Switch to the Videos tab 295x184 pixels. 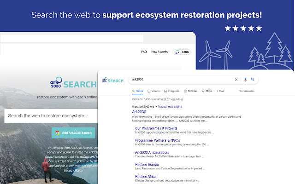(x=153, y=91)
